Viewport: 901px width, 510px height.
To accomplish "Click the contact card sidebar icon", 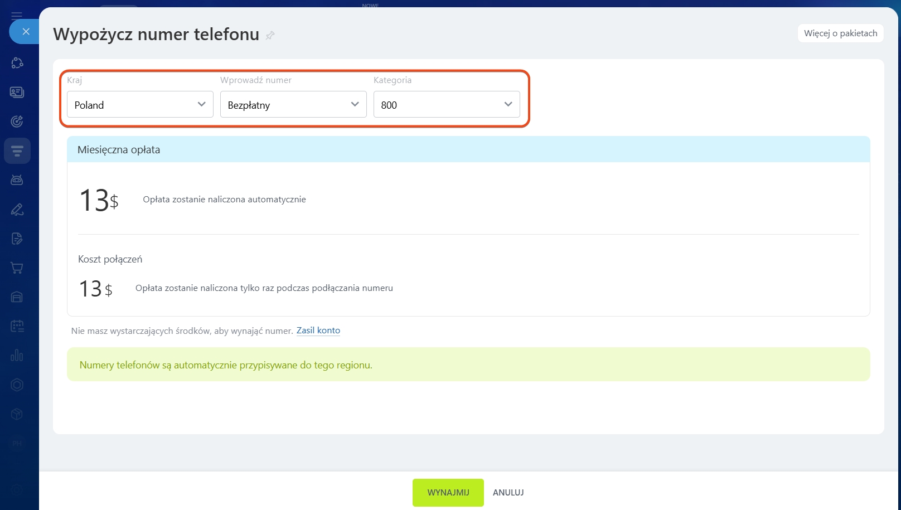I will pos(17,93).
